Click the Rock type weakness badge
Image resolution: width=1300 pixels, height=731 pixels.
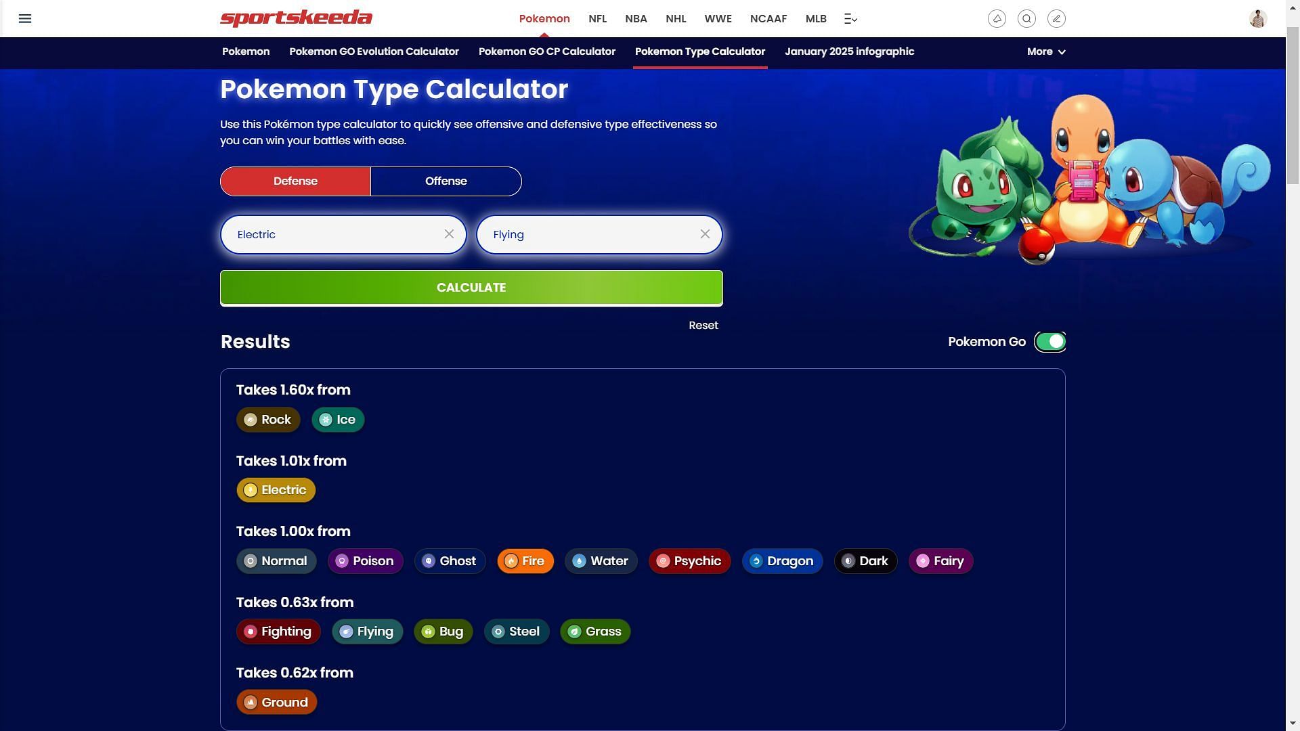tap(268, 420)
